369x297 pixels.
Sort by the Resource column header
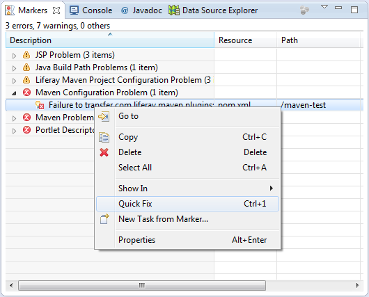[246, 40]
